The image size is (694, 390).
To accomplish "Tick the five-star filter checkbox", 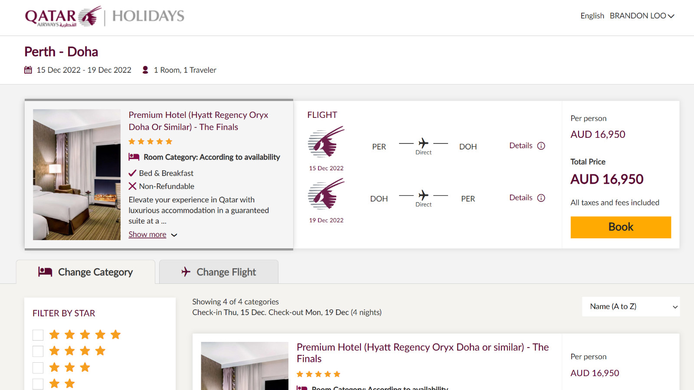I will [x=38, y=335].
